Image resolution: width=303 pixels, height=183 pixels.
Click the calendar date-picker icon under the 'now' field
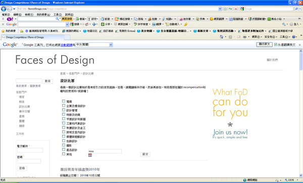(x=90, y=155)
